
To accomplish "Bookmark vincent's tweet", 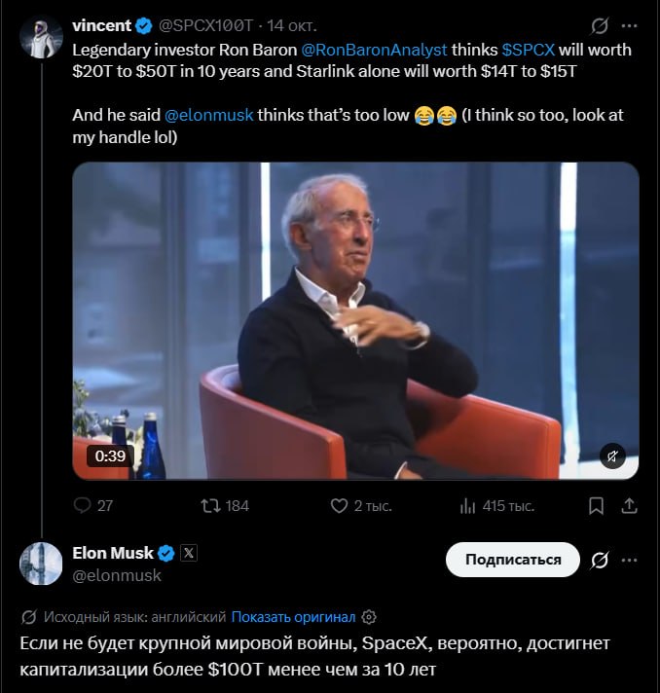I will (x=596, y=506).
